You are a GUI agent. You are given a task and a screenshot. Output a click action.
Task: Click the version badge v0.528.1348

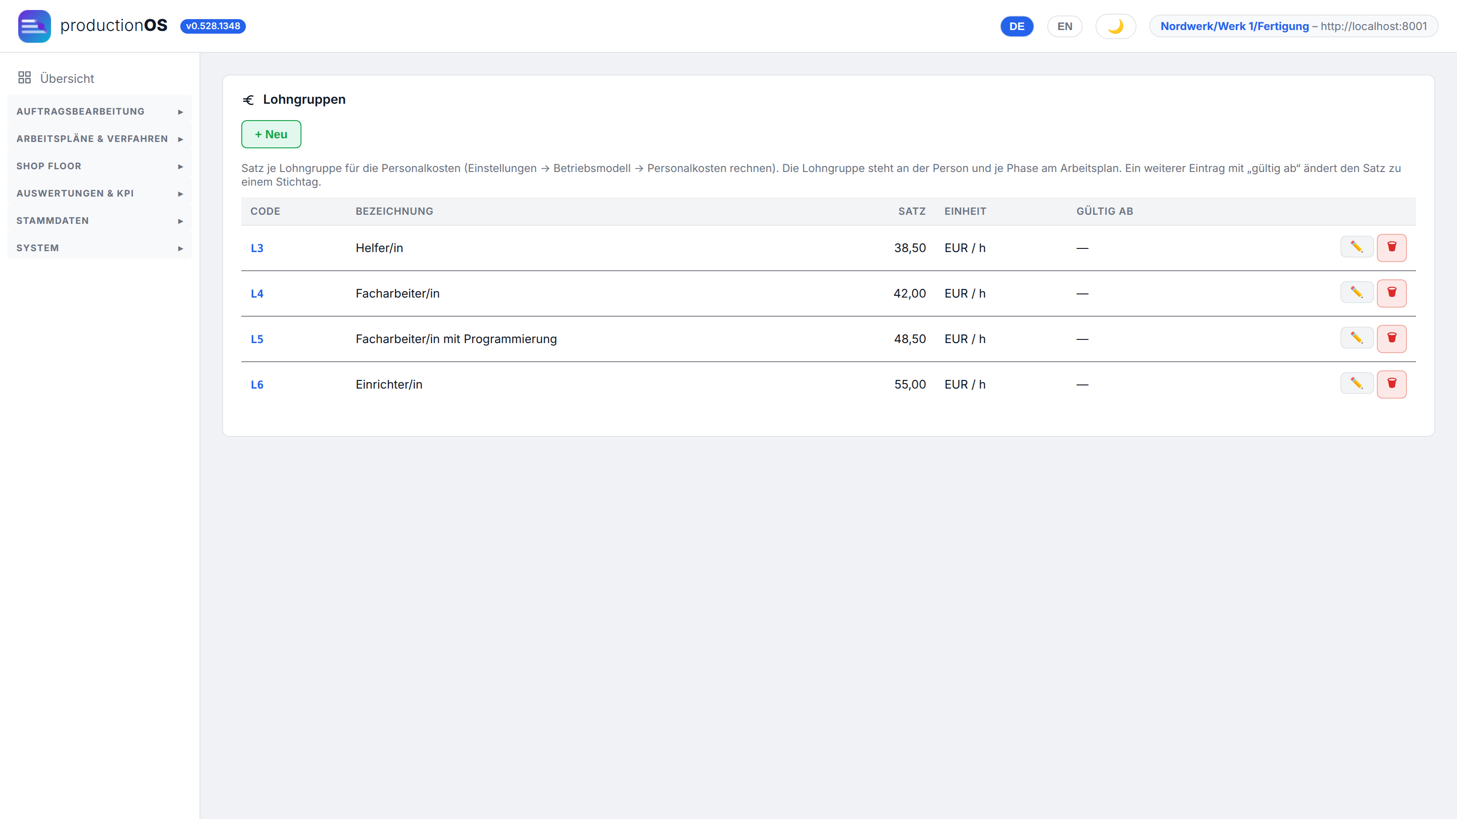coord(213,26)
